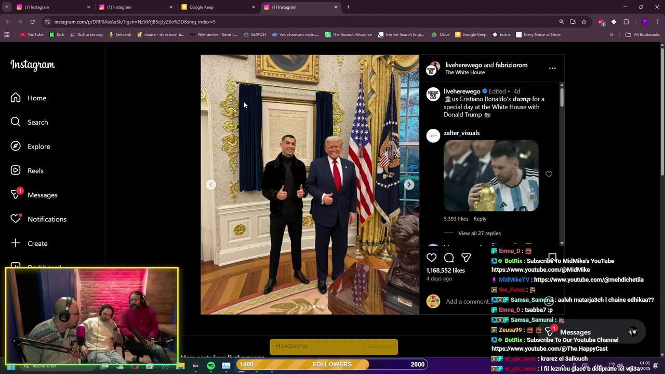Open the Drive bookmark
Screen dimensions: 665x374
point(441,35)
